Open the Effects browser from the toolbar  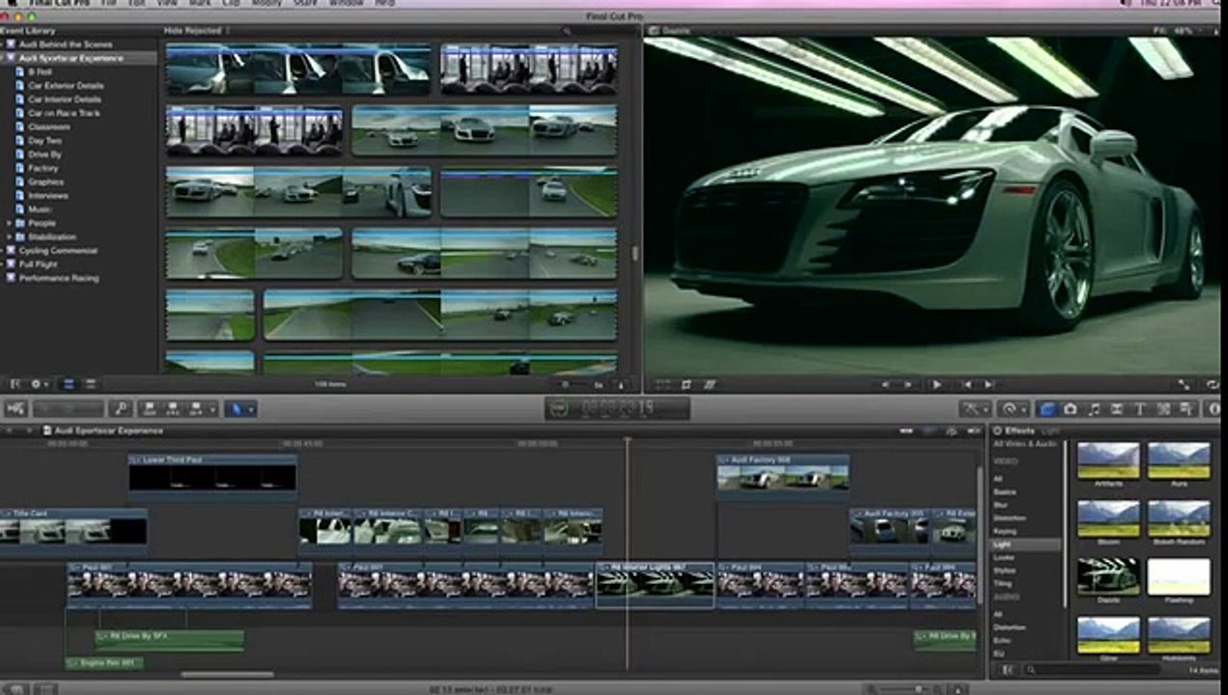pos(1047,409)
